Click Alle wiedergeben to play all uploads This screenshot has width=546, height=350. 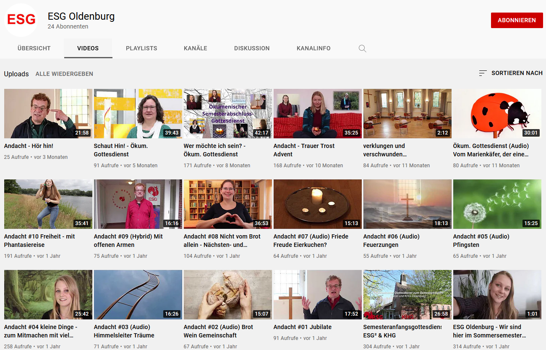click(x=64, y=74)
